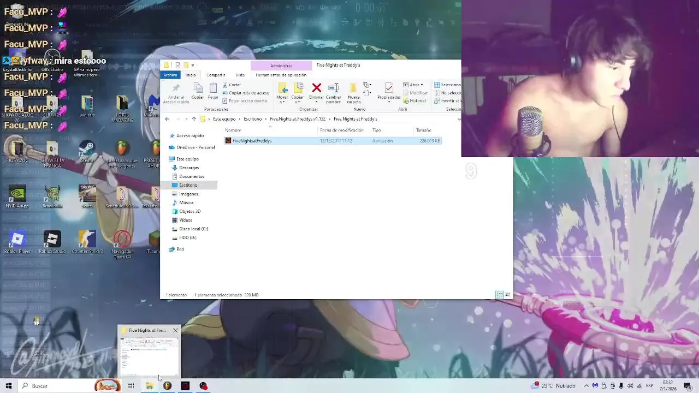Image resolution: width=699 pixels, height=393 pixels.
Task: Sort by Fecha de modificación column
Action: click(x=342, y=130)
